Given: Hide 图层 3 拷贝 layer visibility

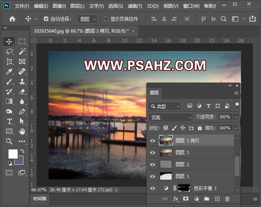Looking at the screenshot, I should [153, 141].
